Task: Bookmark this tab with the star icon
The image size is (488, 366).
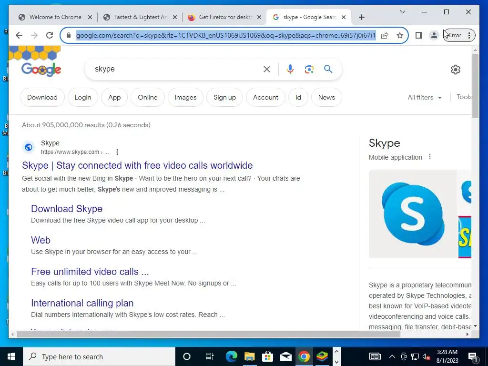Action: [x=400, y=35]
